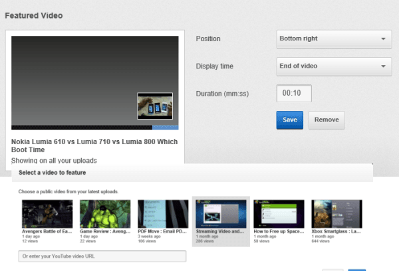Select the Streaming Video and... thumbnail
399x271 pixels.
[x=221, y=214]
